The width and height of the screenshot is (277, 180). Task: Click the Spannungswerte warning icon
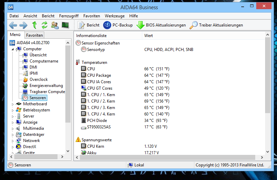click(78, 140)
